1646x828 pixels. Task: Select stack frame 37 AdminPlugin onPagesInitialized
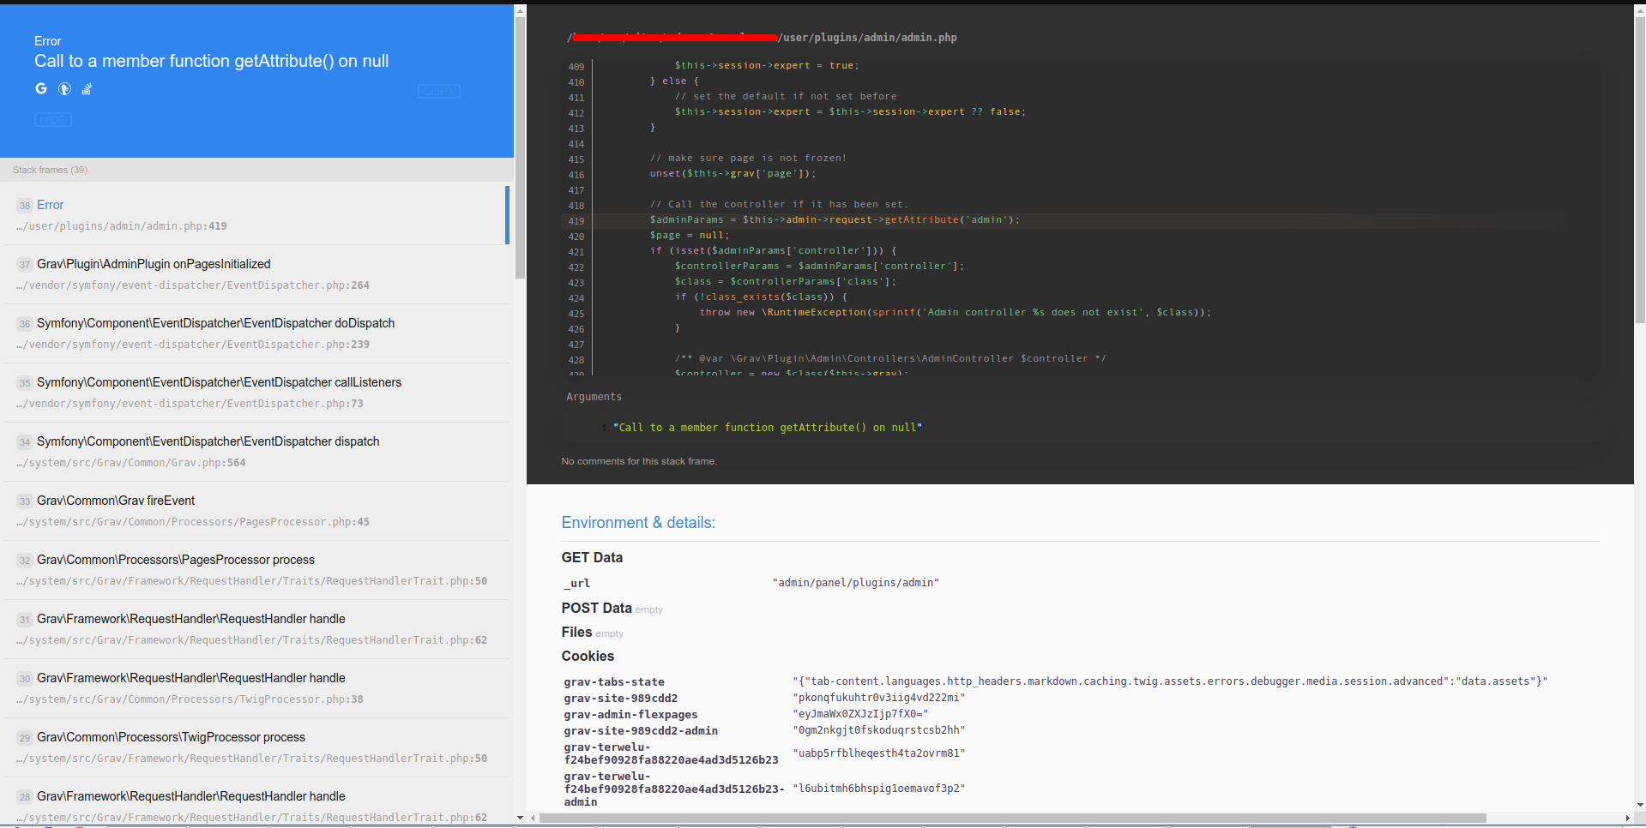[255, 274]
